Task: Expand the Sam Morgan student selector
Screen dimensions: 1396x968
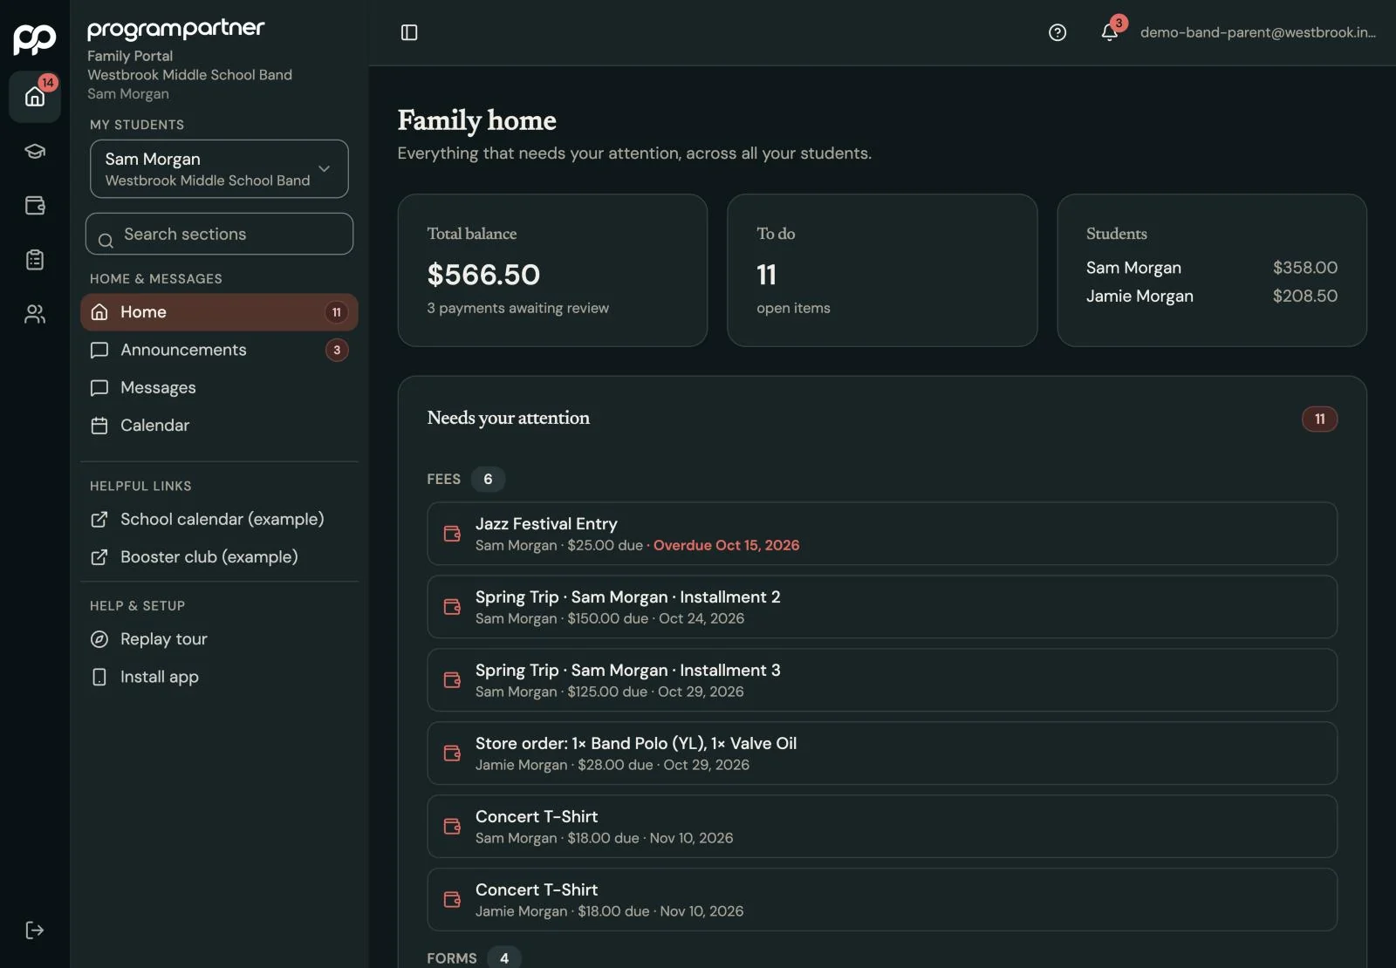Action: [x=219, y=169]
